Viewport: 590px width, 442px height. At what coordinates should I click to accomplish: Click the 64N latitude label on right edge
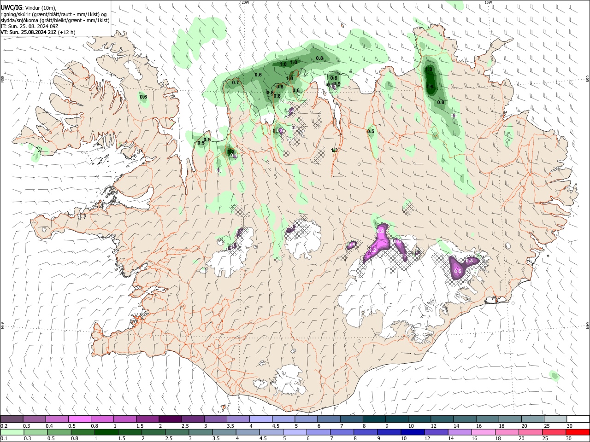pyautogui.click(x=588, y=325)
